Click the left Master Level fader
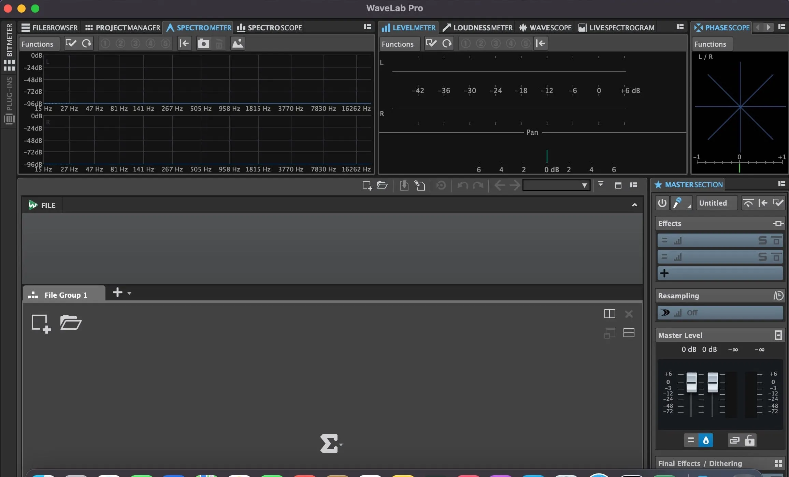 coord(691,382)
